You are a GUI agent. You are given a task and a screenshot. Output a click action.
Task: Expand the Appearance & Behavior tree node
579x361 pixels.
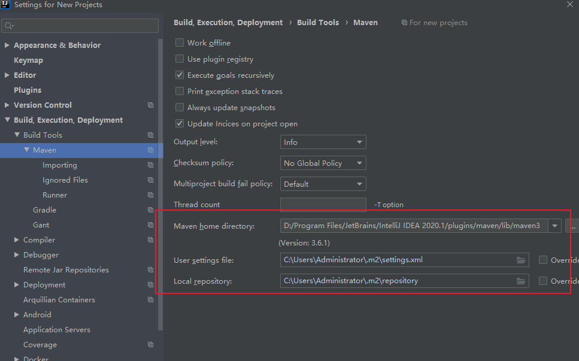(x=7, y=45)
